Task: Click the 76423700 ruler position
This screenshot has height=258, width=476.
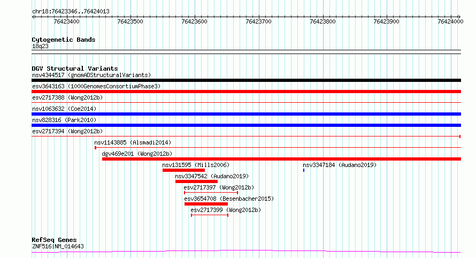Action: click(259, 21)
